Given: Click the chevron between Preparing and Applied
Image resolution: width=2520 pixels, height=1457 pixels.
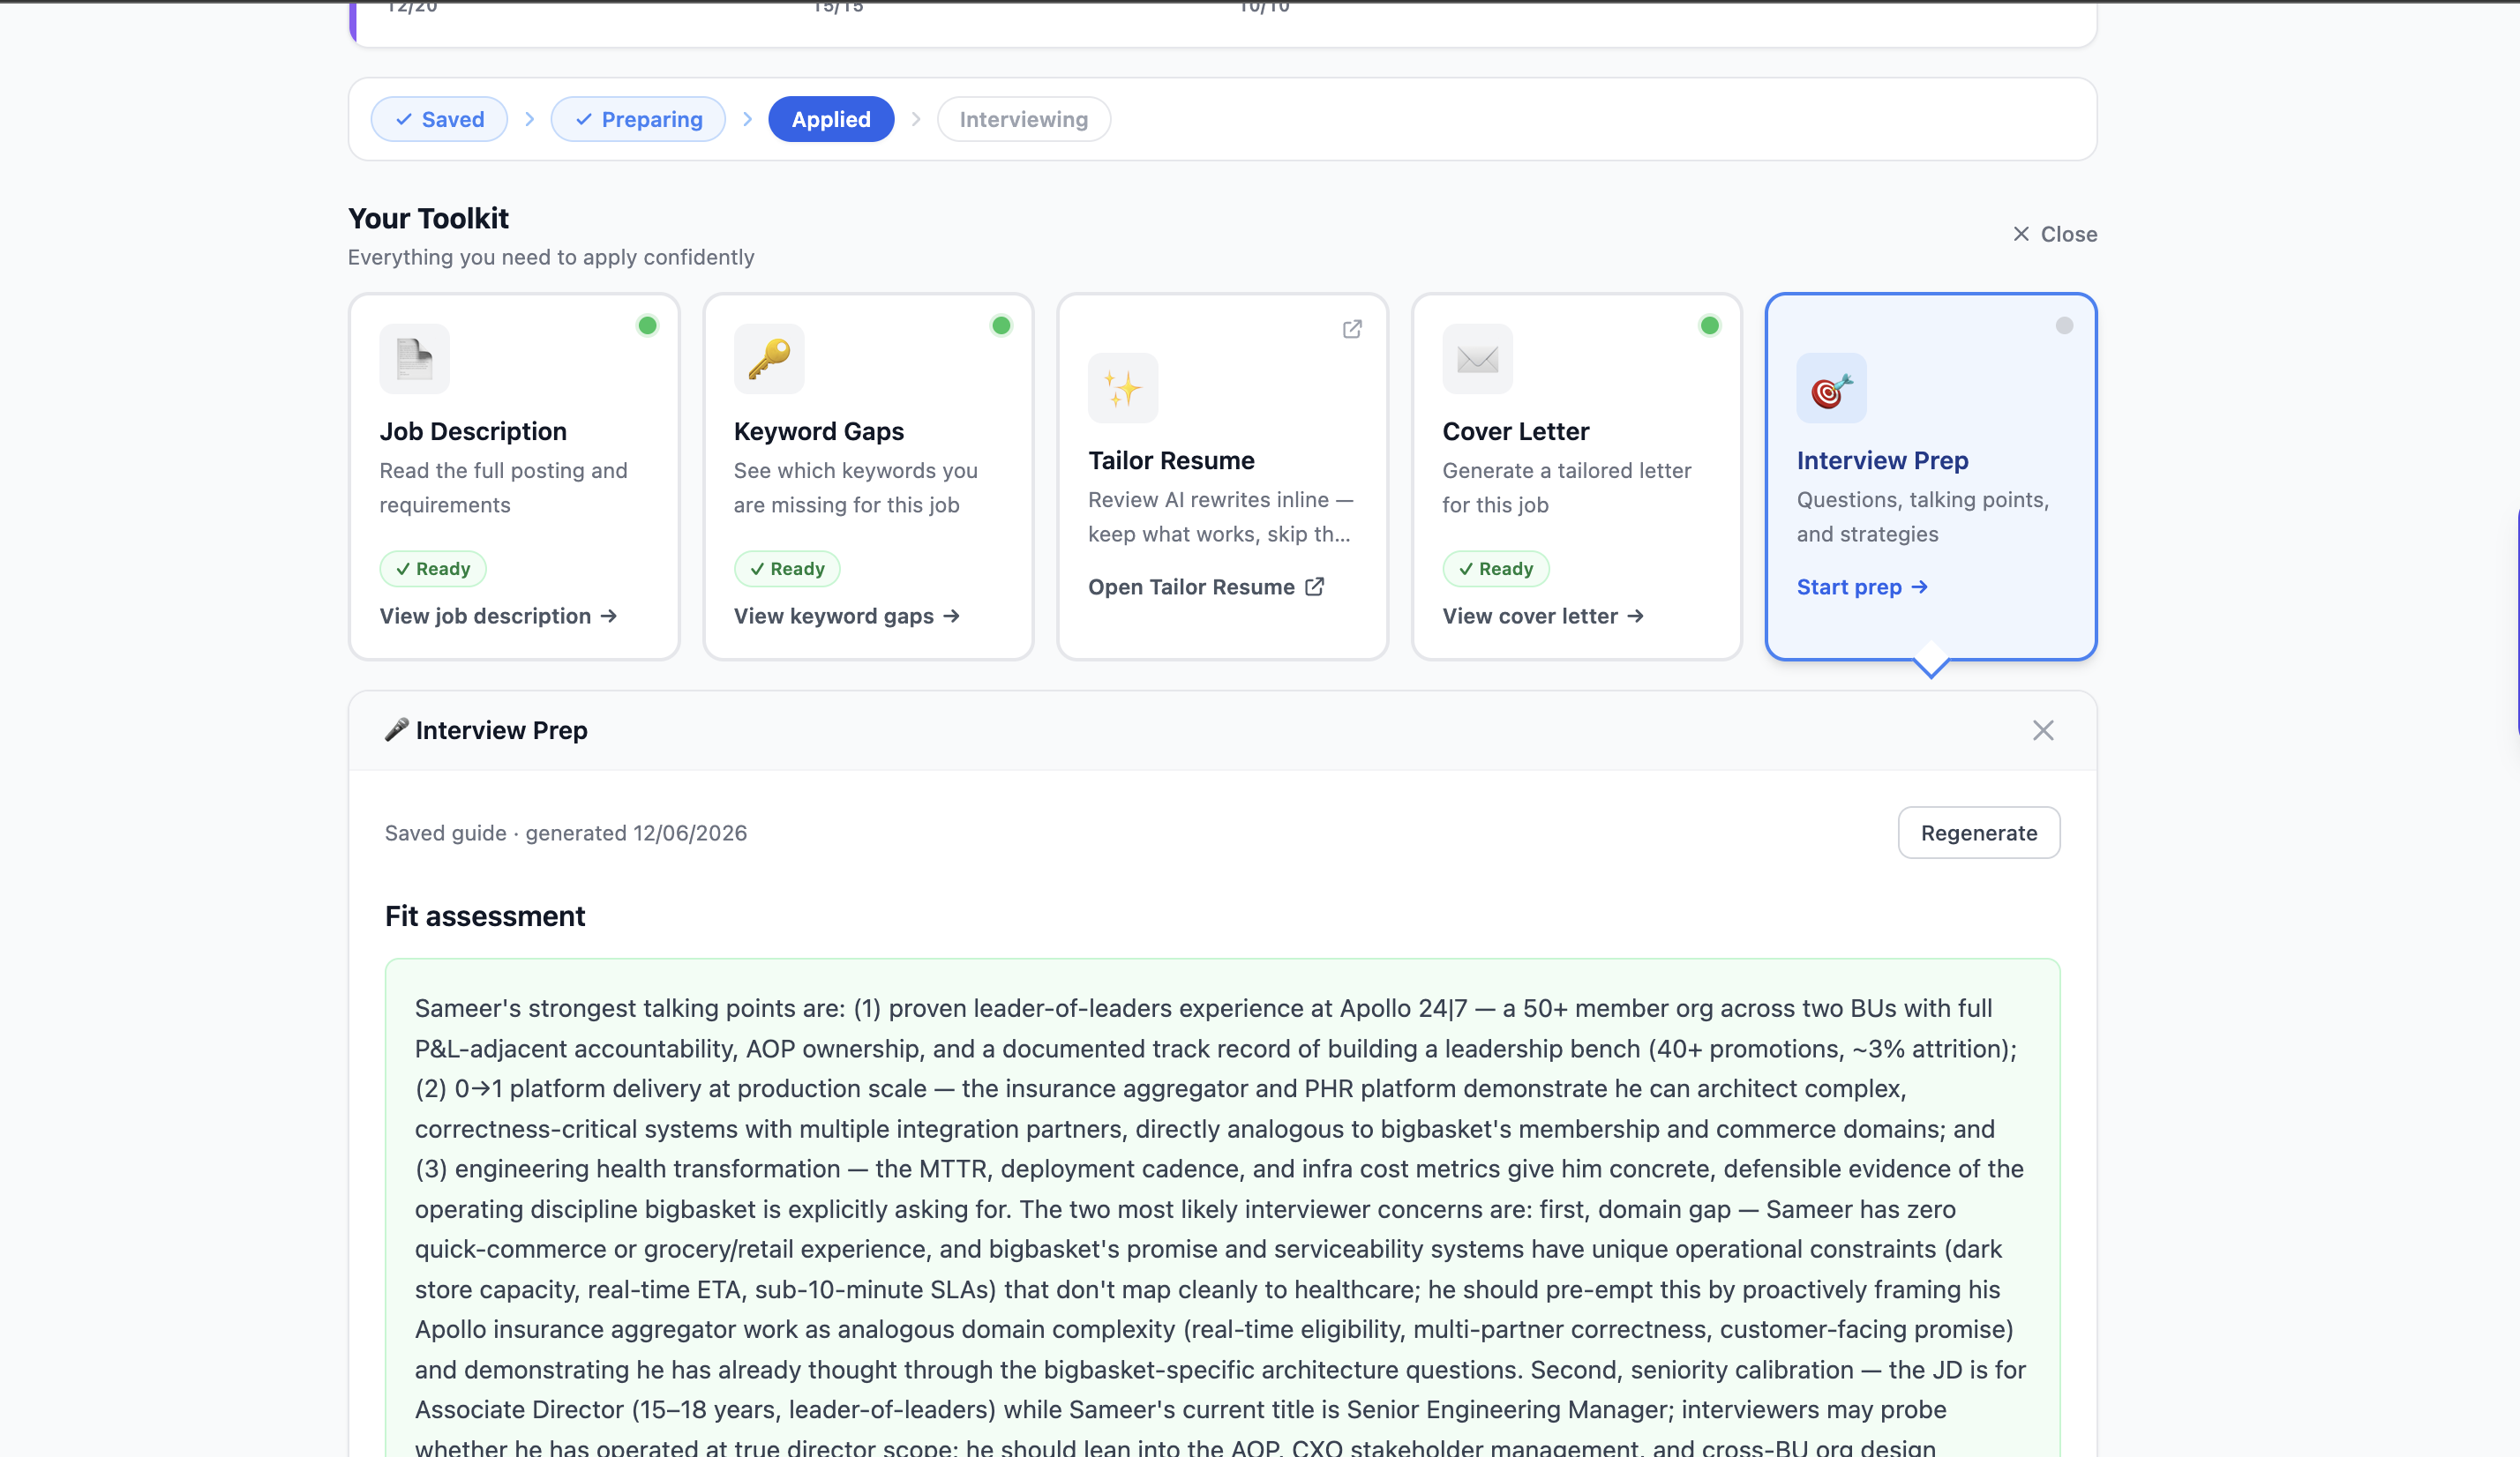Looking at the screenshot, I should coord(747,119).
